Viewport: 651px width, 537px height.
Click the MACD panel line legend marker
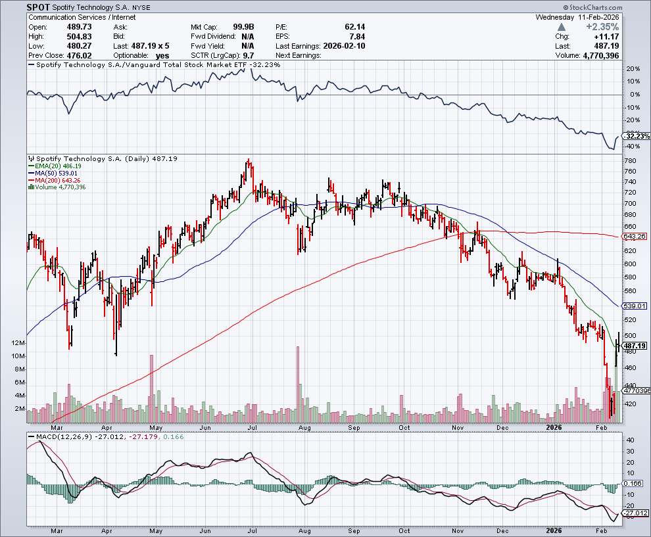(x=31, y=436)
